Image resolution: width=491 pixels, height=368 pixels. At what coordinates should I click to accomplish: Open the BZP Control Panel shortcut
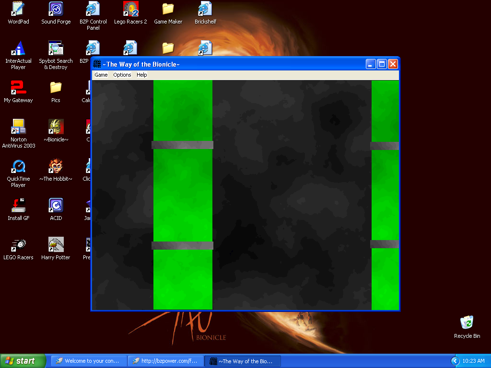point(93,16)
